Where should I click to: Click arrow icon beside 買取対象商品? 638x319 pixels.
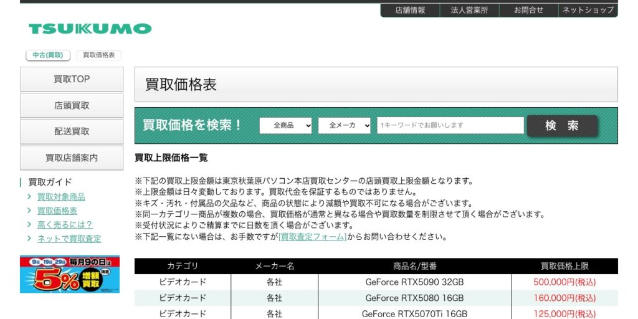point(29,196)
